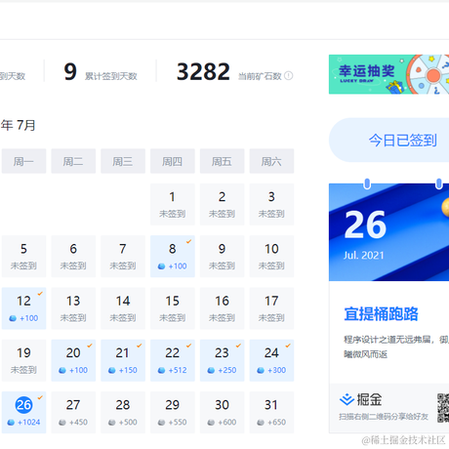Screen dimensions: 449x449
Task: Click the ore icon beside +1024
Action: [x=11, y=423]
